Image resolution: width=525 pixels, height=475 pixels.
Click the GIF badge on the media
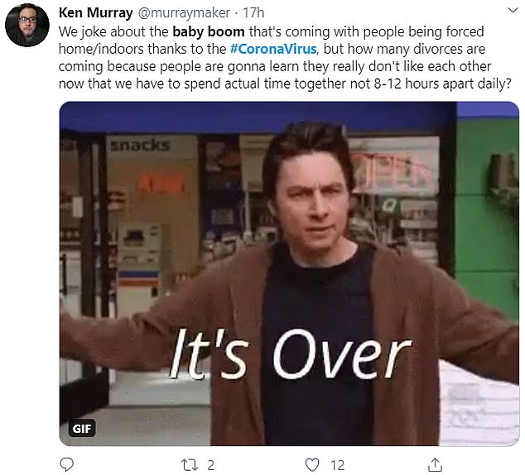pyautogui.click(x=82, y=428)
